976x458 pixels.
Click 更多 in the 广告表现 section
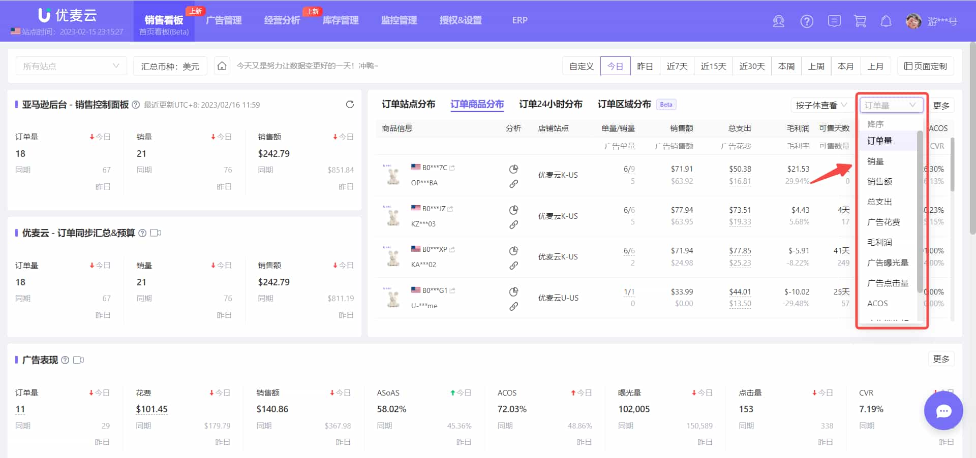click(x=941, y=359)
